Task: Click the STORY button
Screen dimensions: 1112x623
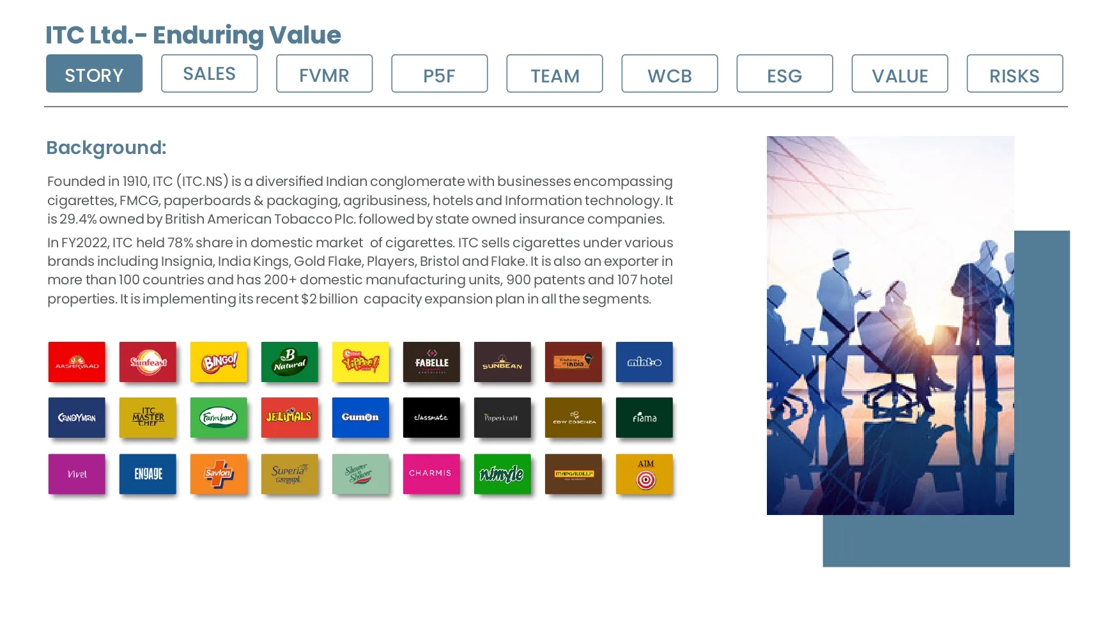Action: pos(94,73)
